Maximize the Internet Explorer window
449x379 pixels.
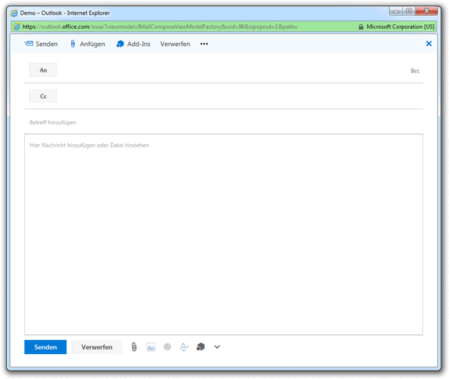pyautogui.click(x=409, y=11)
